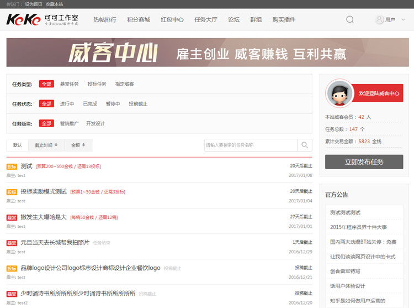Image resolution: width=414 pixels, height=308 pixels.
Task: Open the header search magnifier icon
Action: [x=350, y=19]
